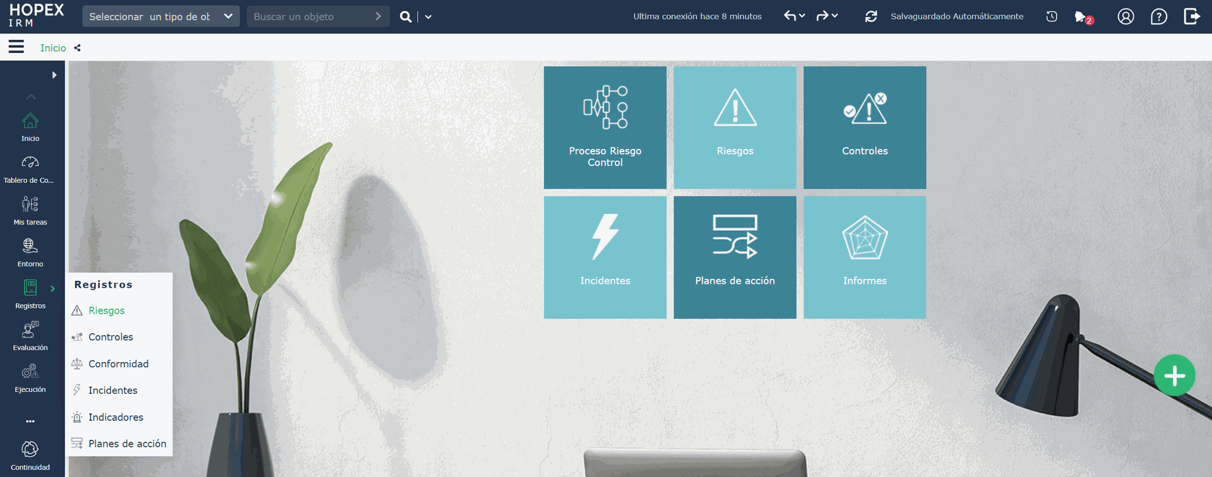The height and width of the screenshot is (477, 1212).
Task: Open the Controles tile with warning icon
Action: pyautogui.click(x=865, y=127)
